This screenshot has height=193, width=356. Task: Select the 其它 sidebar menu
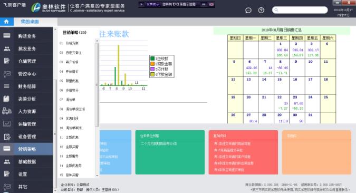coord(26,187)
